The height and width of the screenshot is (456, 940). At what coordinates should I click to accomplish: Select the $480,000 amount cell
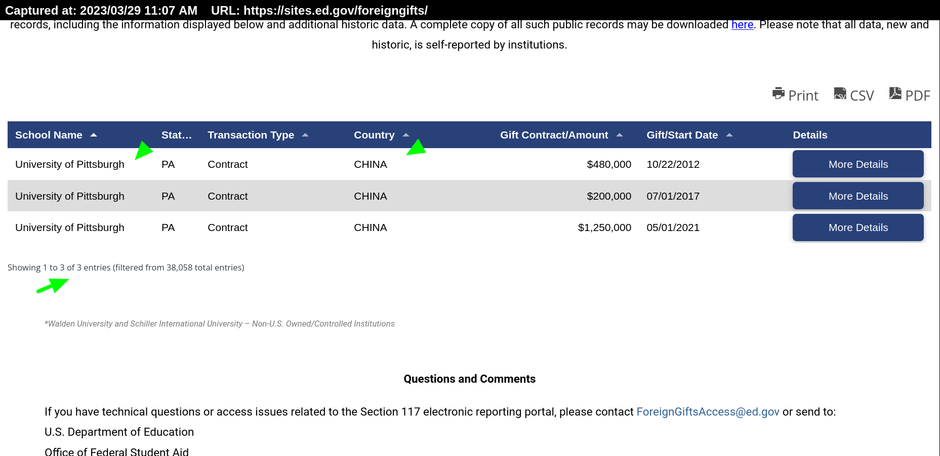point(609,164)
